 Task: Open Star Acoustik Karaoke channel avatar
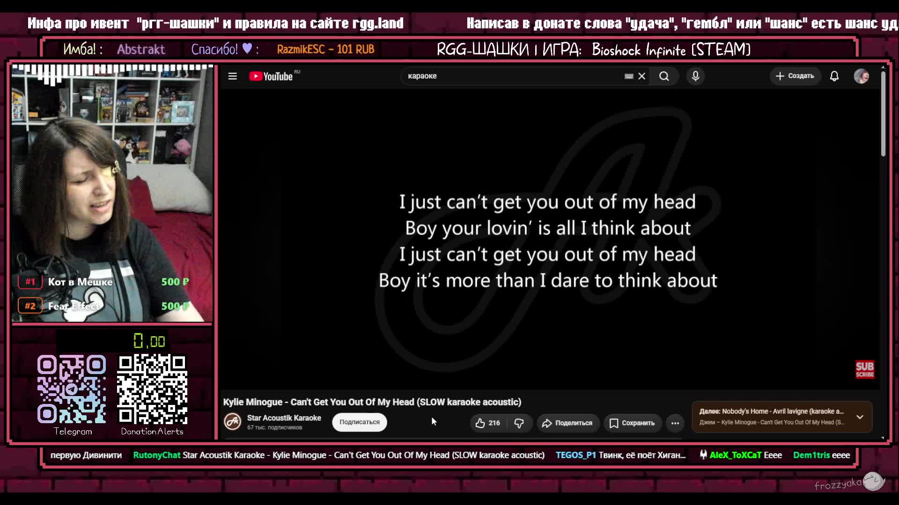232,422
